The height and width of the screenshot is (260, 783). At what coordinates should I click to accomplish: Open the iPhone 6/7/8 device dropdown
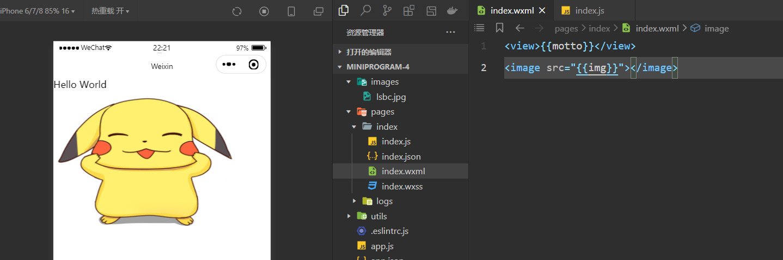pyautogui.click(x=38, y=11)
